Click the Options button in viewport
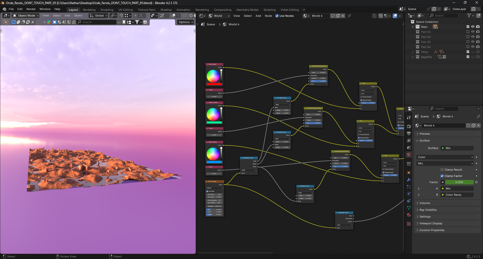483x259 pixels. pyautogui.click(x=186, y=22)
